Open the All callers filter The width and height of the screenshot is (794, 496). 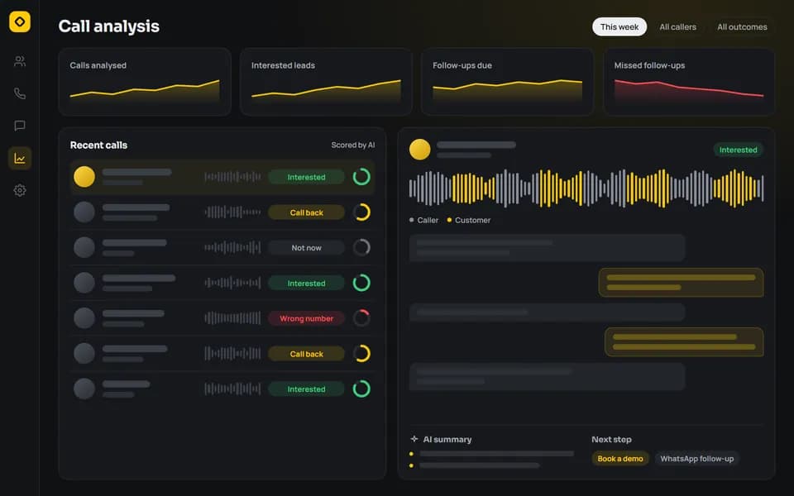point(677,26)
